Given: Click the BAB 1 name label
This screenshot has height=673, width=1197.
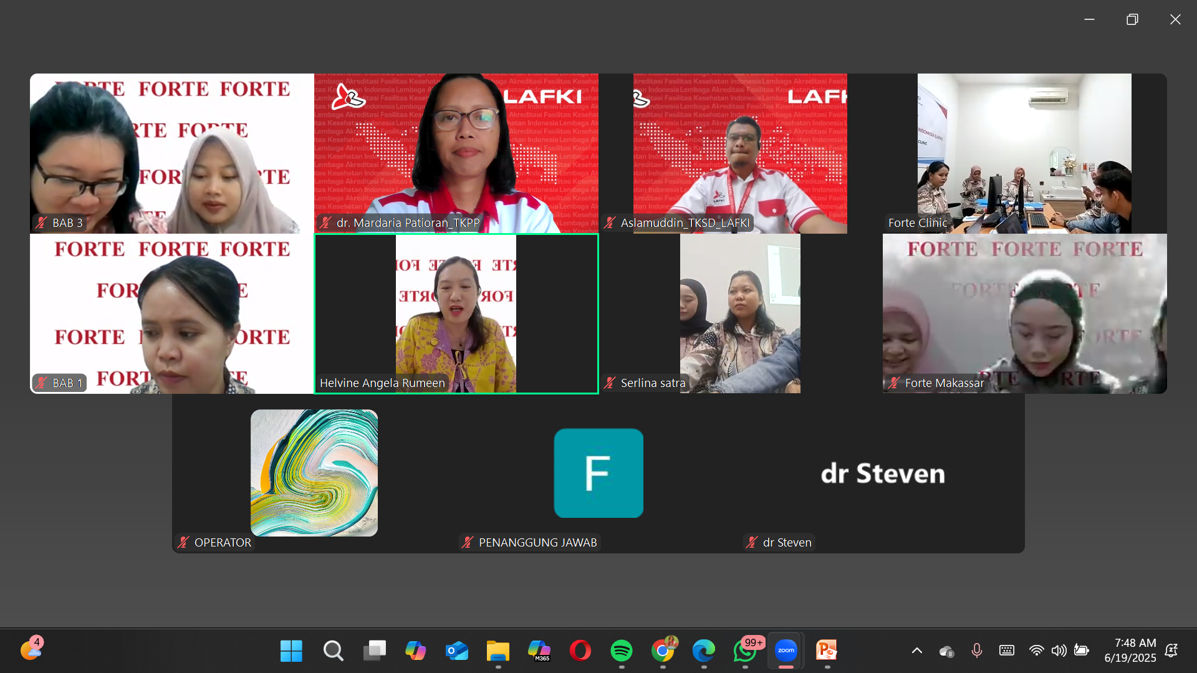Looking at the screenshot, I should (x=67, y=383).
